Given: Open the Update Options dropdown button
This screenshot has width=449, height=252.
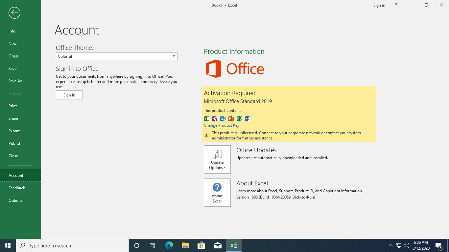Looking at the screenshot, I should 217,159.
